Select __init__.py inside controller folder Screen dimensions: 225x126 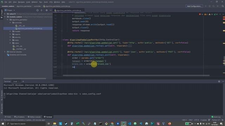20,26
